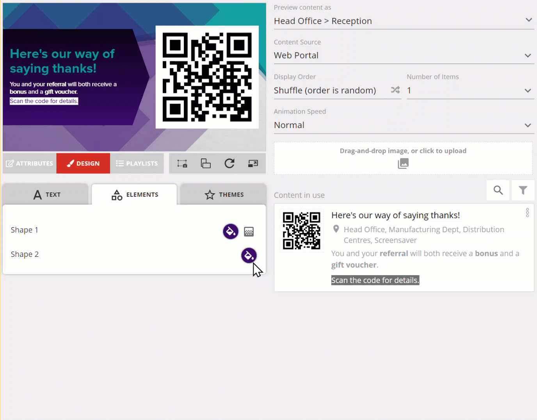Expand the Content Source dropdown
The image size is (537, 420).
404,55
